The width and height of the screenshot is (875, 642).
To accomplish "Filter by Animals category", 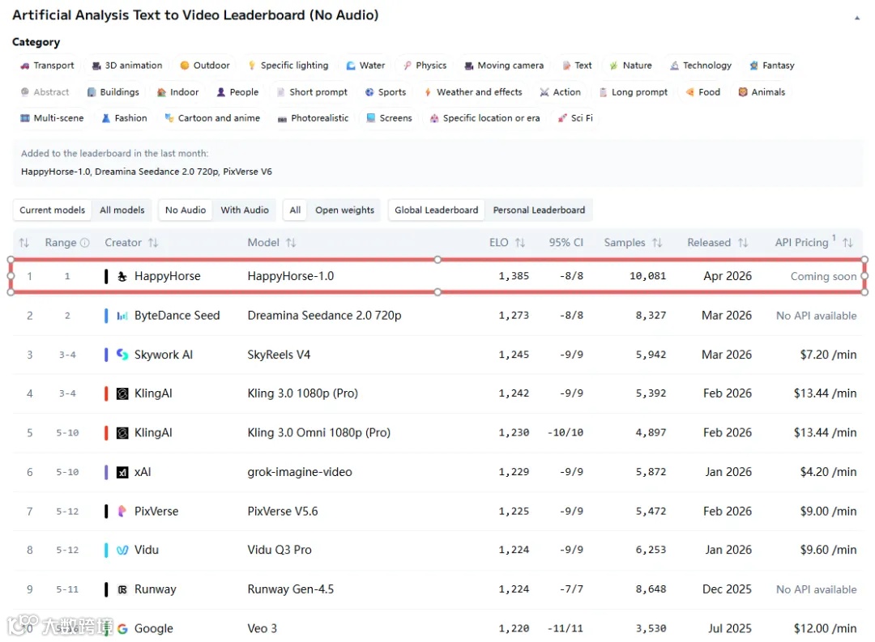I will (x=762, y=92).
